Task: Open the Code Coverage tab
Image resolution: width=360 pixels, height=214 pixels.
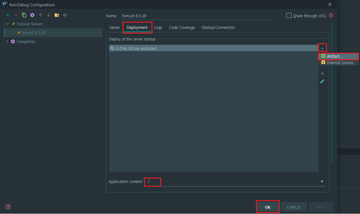Action: pos(182,28)
